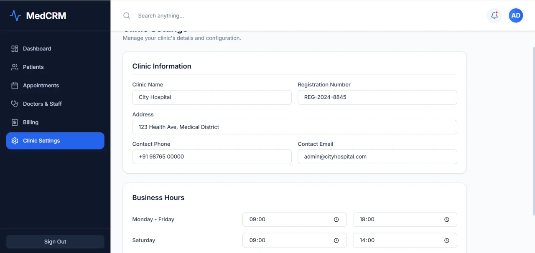
Task: Click the Monday - Friday label
Action: tap(153, 220)
